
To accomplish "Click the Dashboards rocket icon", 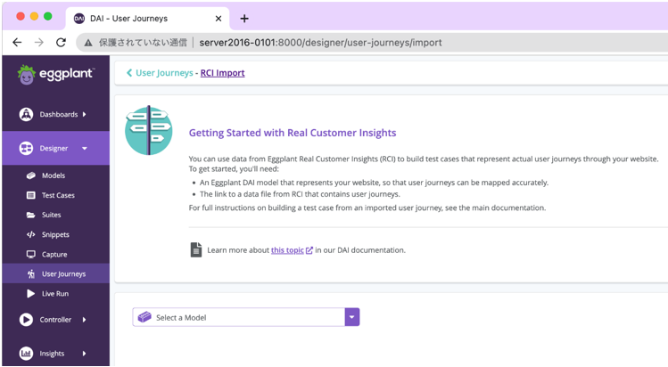I will [x=26, y=114].
